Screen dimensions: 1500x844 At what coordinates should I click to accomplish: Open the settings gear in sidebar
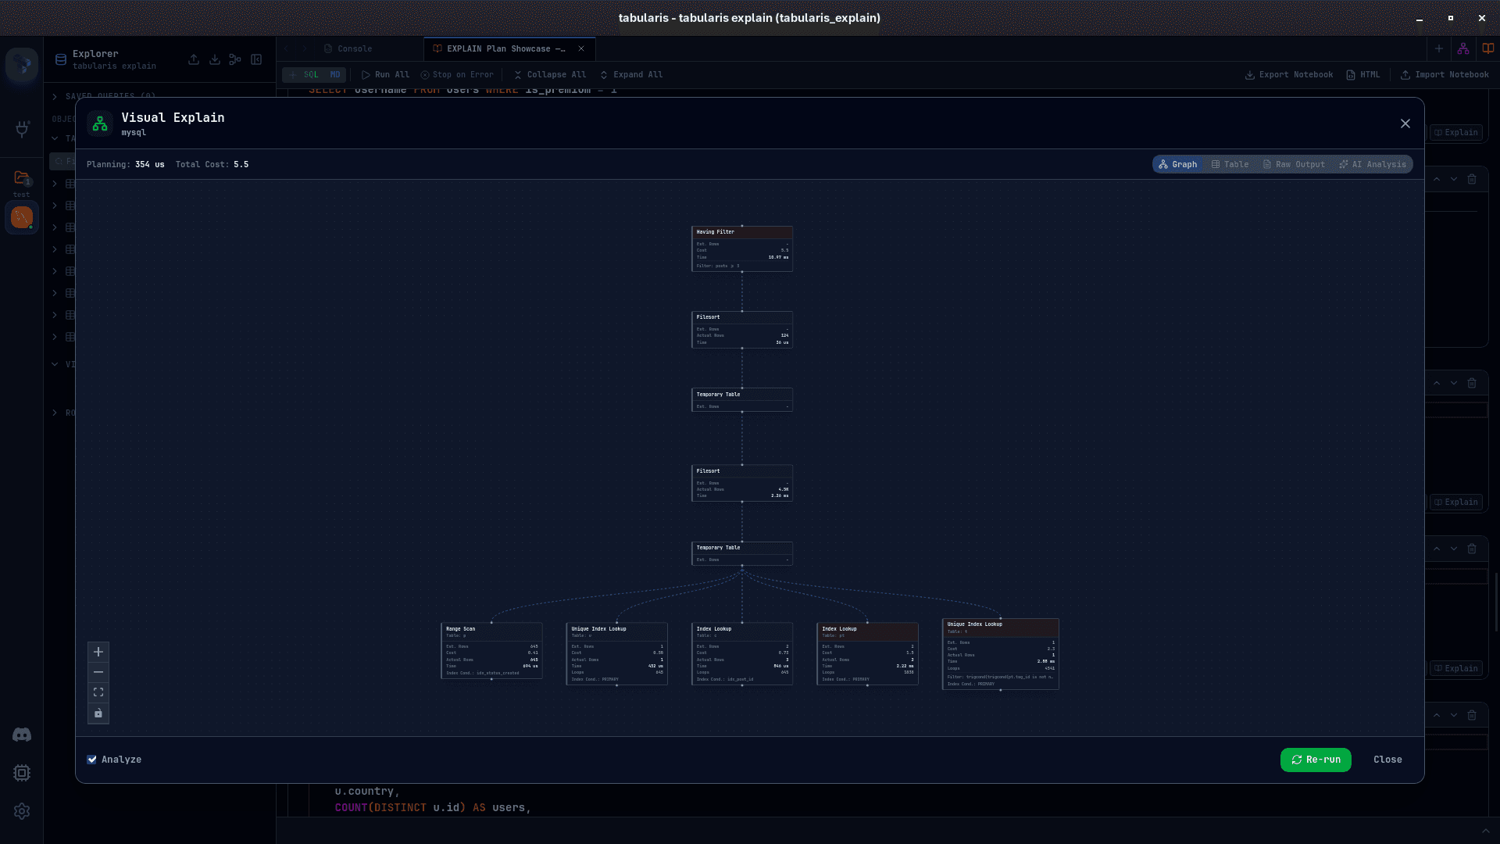22,811
